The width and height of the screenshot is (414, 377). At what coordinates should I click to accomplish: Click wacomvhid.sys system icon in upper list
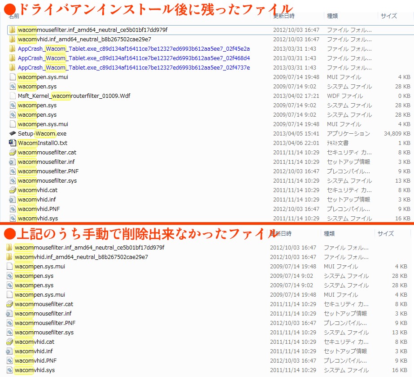click(x=13, y=219)
